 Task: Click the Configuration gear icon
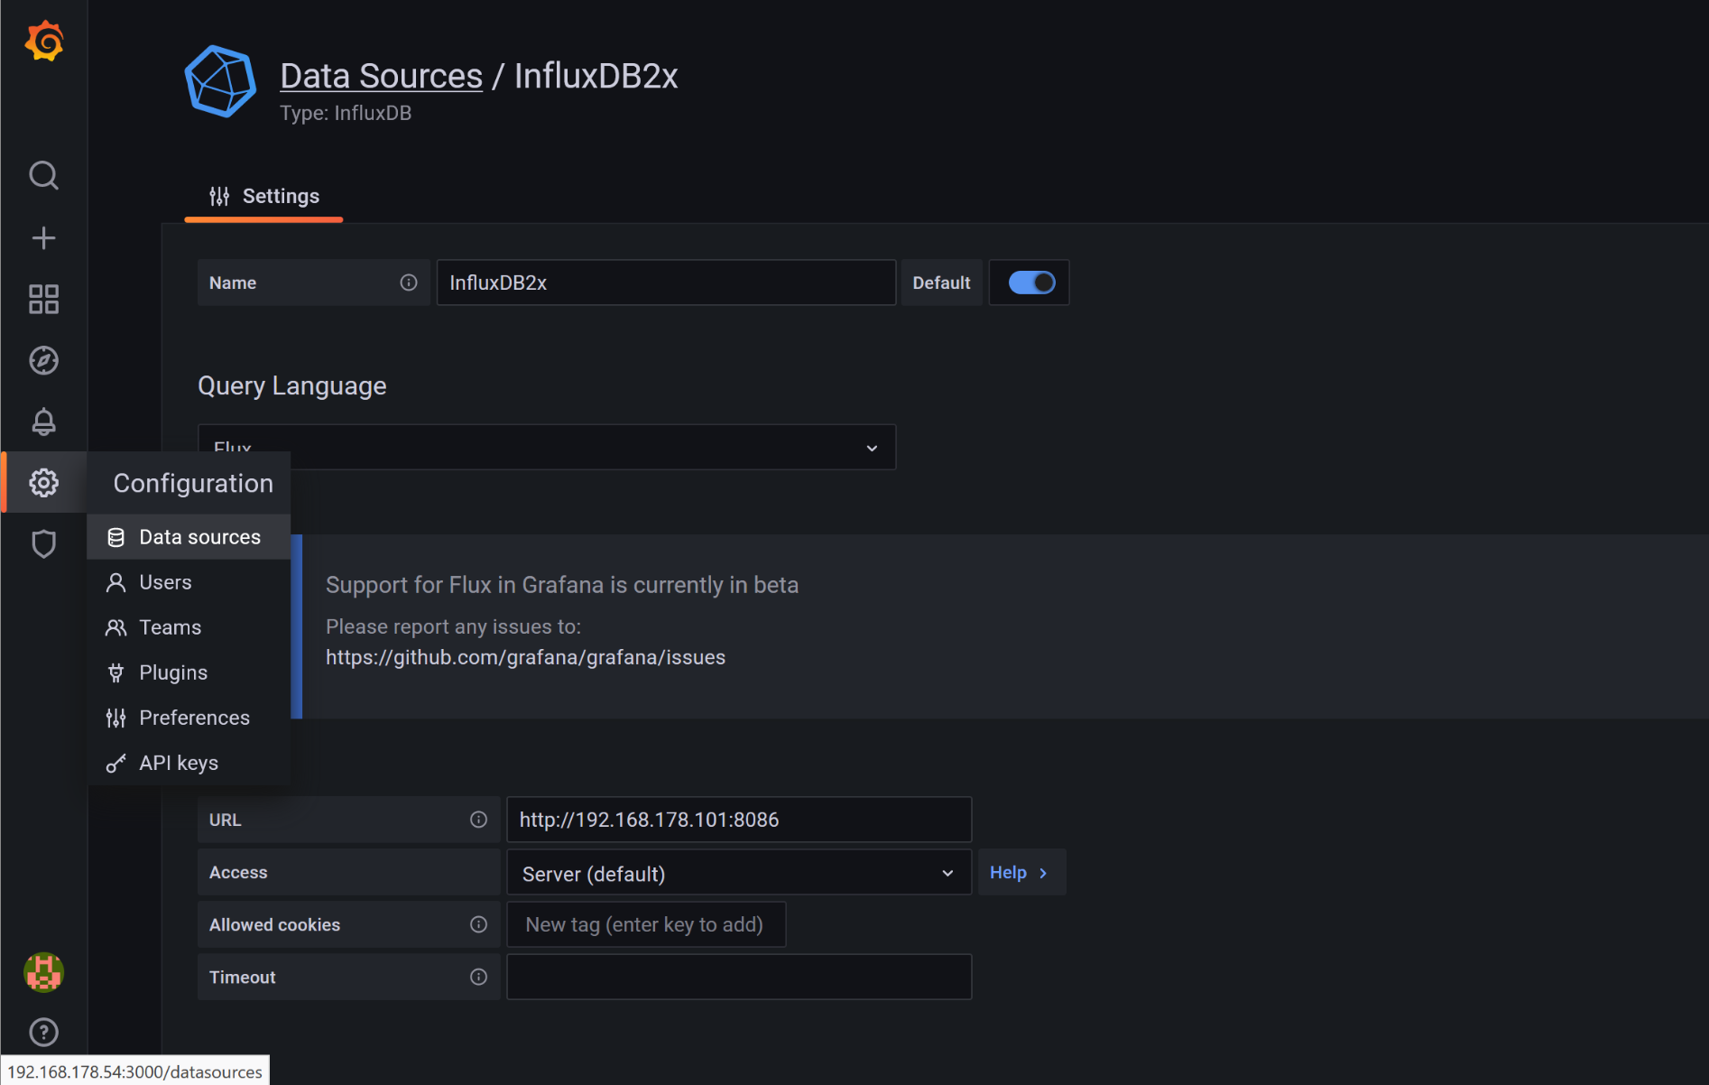(43, 483)
